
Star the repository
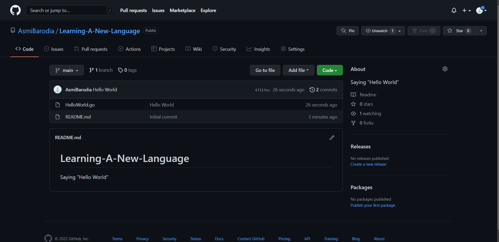(459, 31)
